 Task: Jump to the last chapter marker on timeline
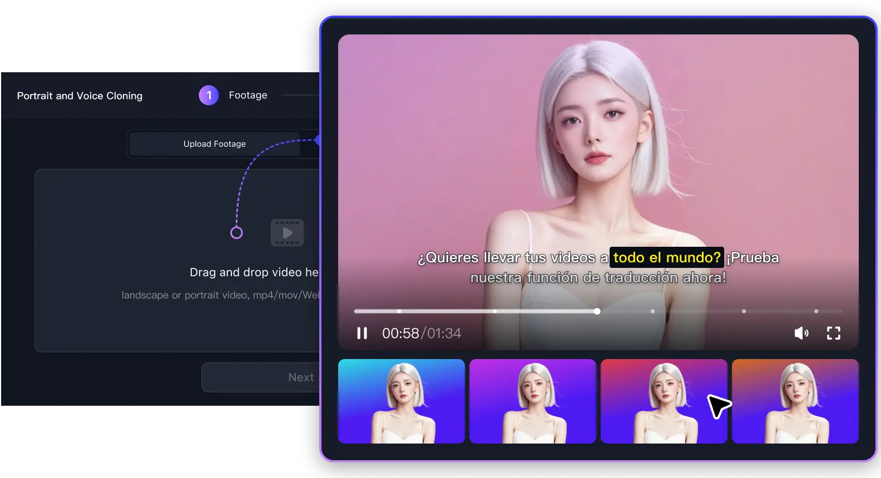[x=816, y=311]
